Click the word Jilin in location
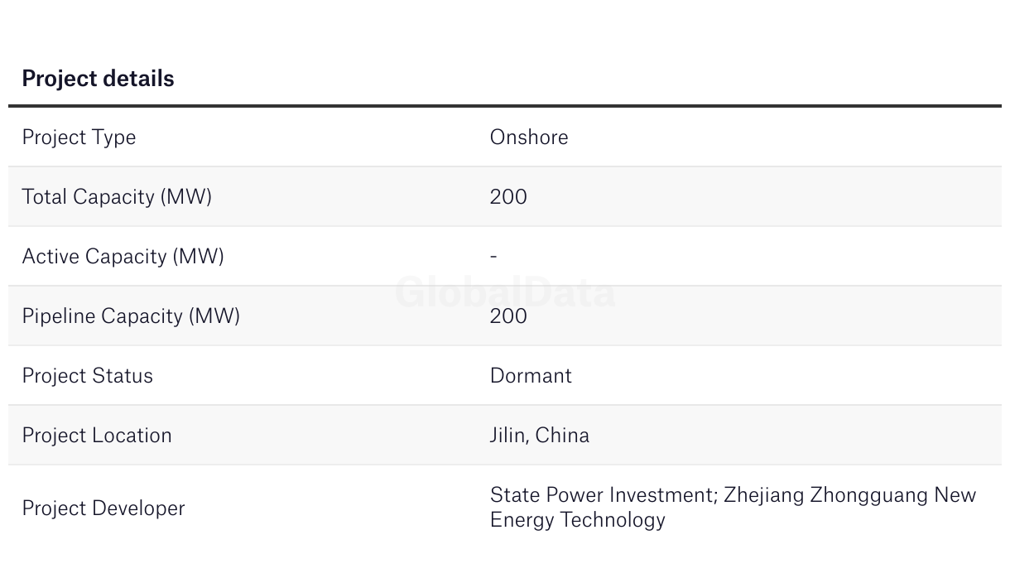Viewport: 1010px width, 583px height. click(508, 436)
